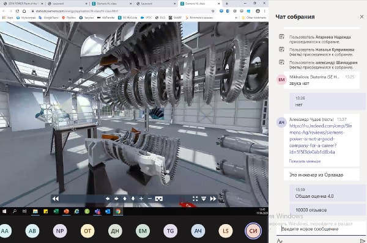
Task: Open participant EM avatar in participant strip
Action: click(x=143, y=231)
